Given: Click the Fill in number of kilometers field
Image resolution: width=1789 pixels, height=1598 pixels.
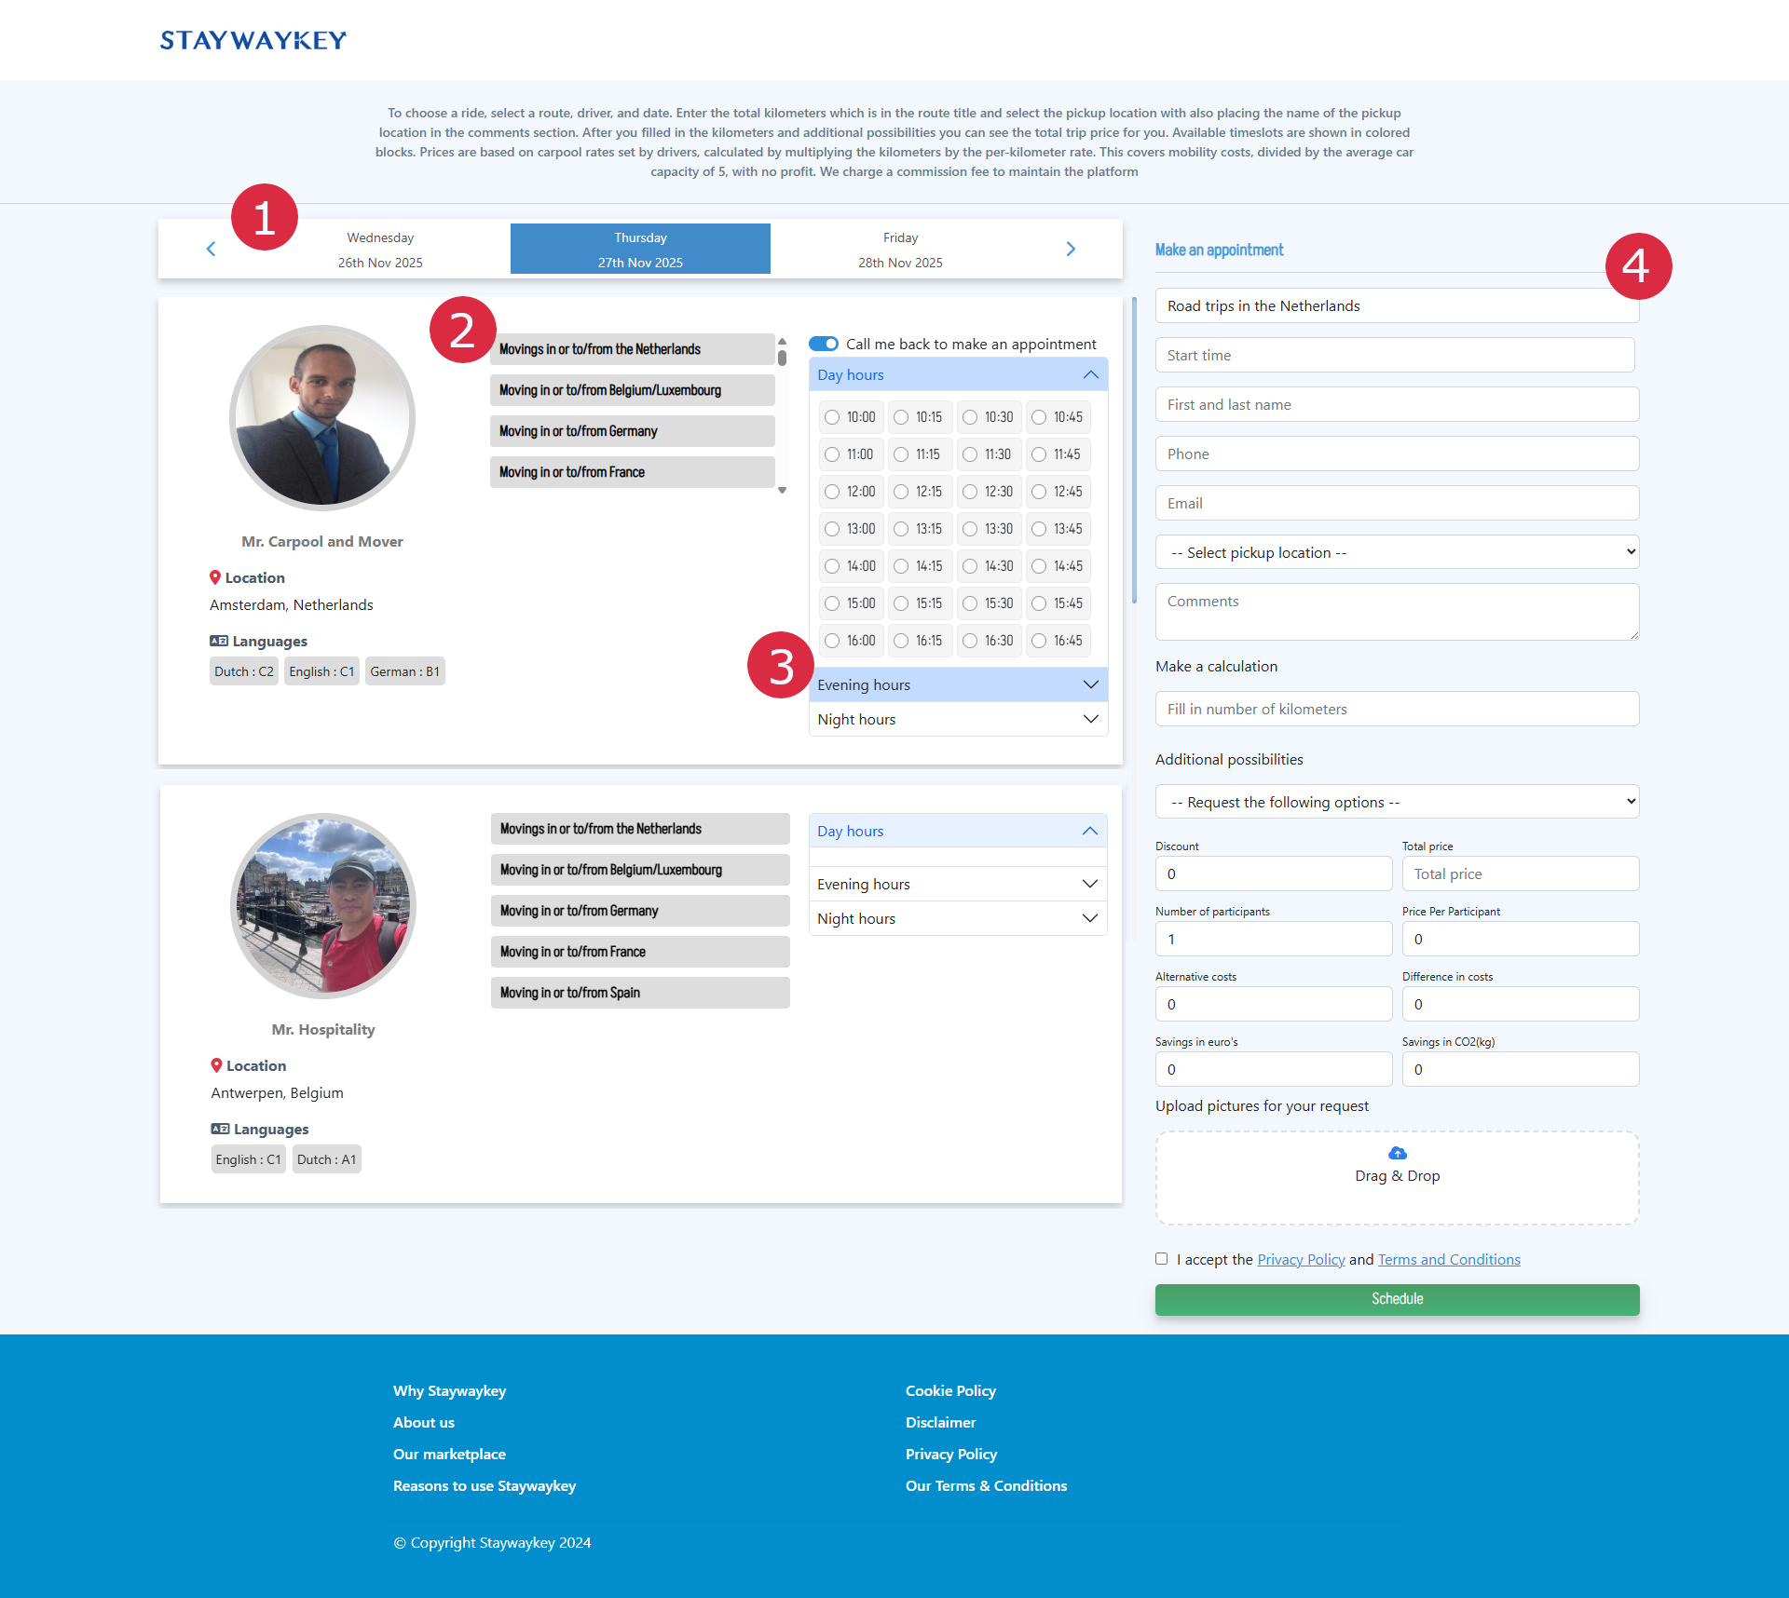Looking at the screenshot, I should (x=1397, y=709).
